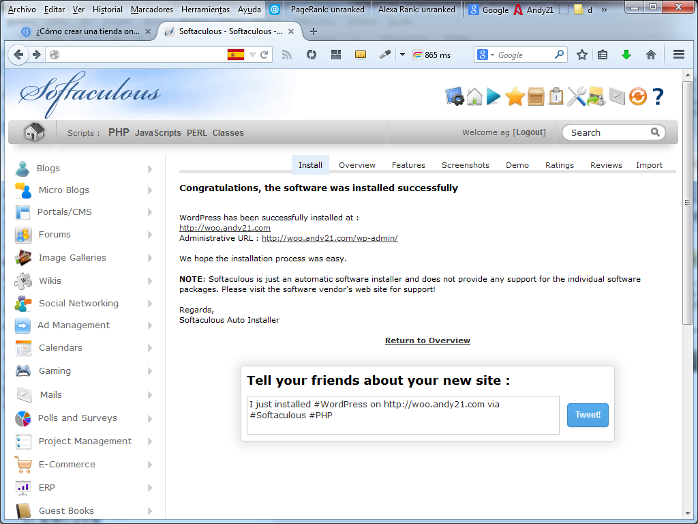Switch to the Import tab
The image size is (698, 524).
(x=649, y=165)
